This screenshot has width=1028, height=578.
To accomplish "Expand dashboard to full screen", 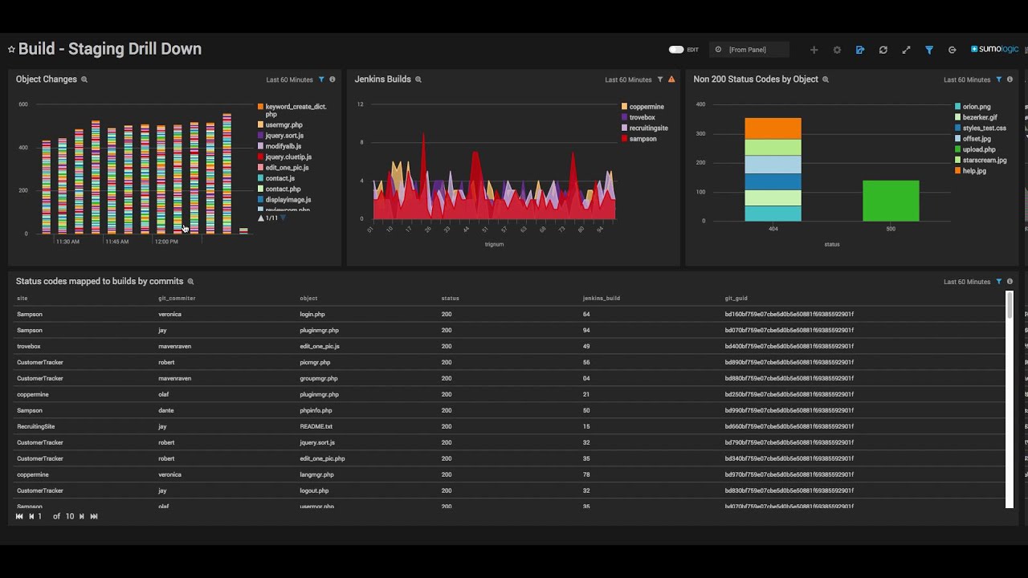I will [x=906, y=50].
